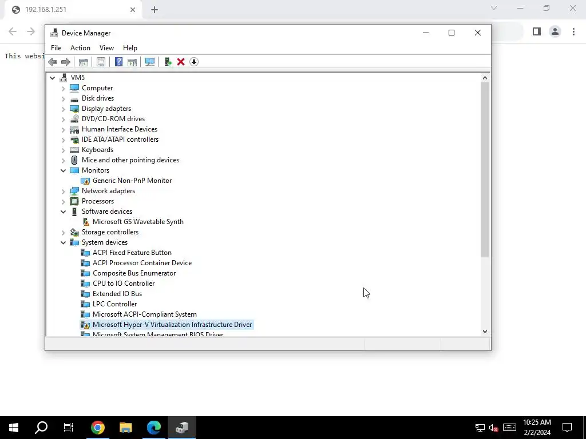This screenshot has width=586, height=439.
Task: Select LPC Controller device
Action: pyautogui.click(x=114, y=304)
